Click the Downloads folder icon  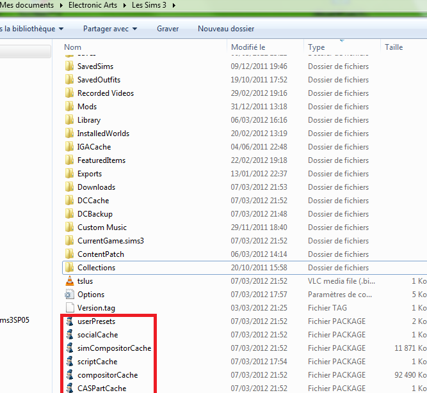pyautogui.click(x=69, y=187)
